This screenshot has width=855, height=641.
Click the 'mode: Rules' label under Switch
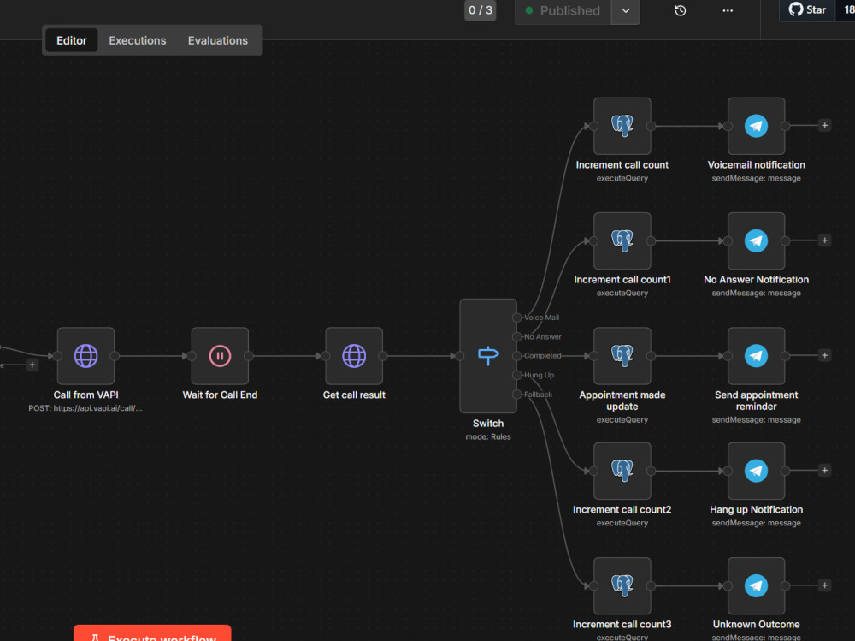point(488,436)
